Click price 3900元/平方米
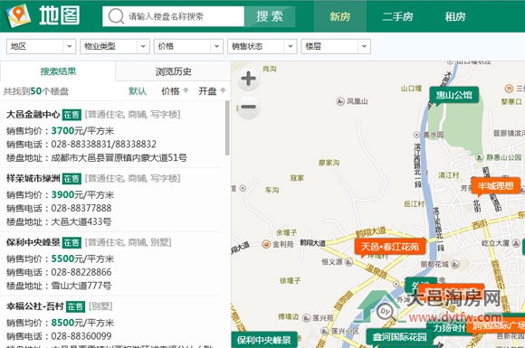525x348 pixels. pyautogui.click(x=82, y=194)
